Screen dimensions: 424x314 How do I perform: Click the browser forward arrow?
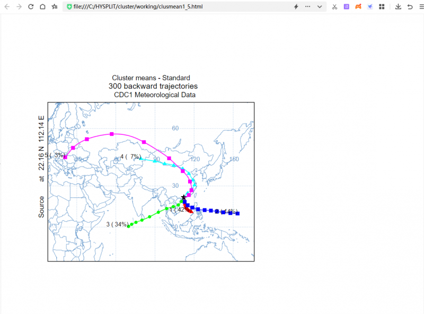[19, 7]
